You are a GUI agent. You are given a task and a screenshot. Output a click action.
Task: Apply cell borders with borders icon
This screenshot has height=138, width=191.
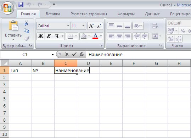70,36
